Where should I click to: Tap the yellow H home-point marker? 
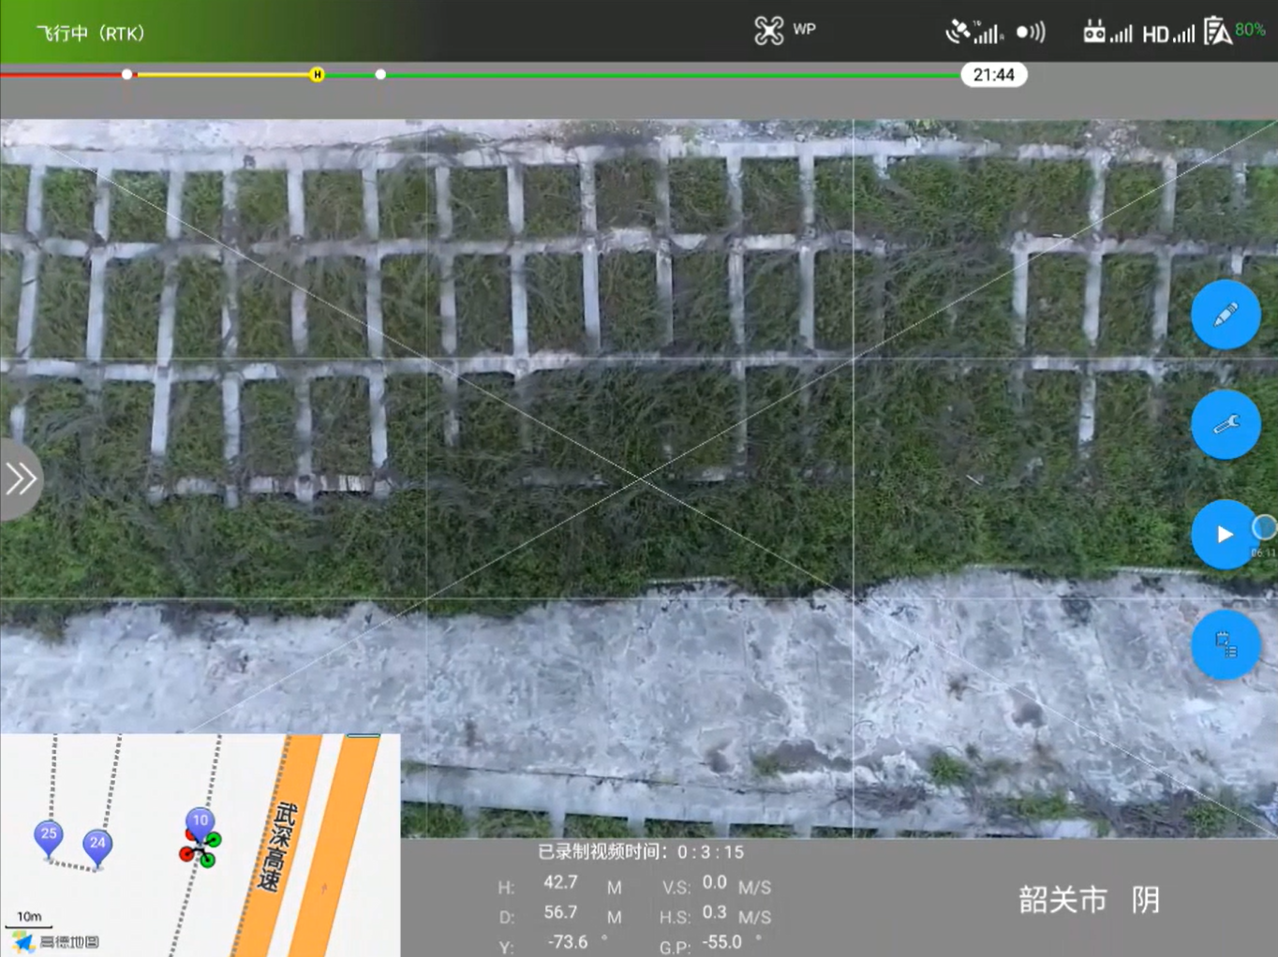point(317,75)
